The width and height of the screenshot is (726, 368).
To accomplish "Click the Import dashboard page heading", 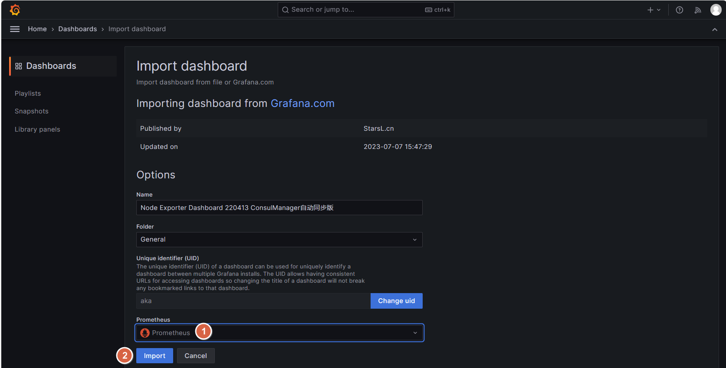I will [192, 66].
